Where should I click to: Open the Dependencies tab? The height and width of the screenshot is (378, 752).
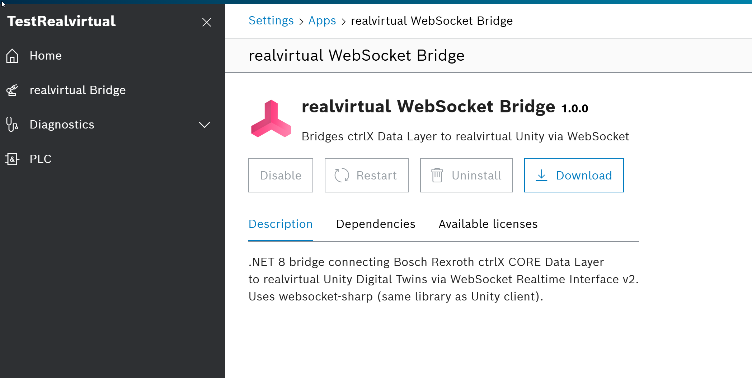click(376, 224)
